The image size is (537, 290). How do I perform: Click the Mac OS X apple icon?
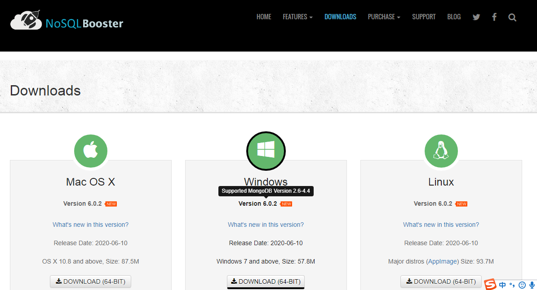(x=91, y=151)
